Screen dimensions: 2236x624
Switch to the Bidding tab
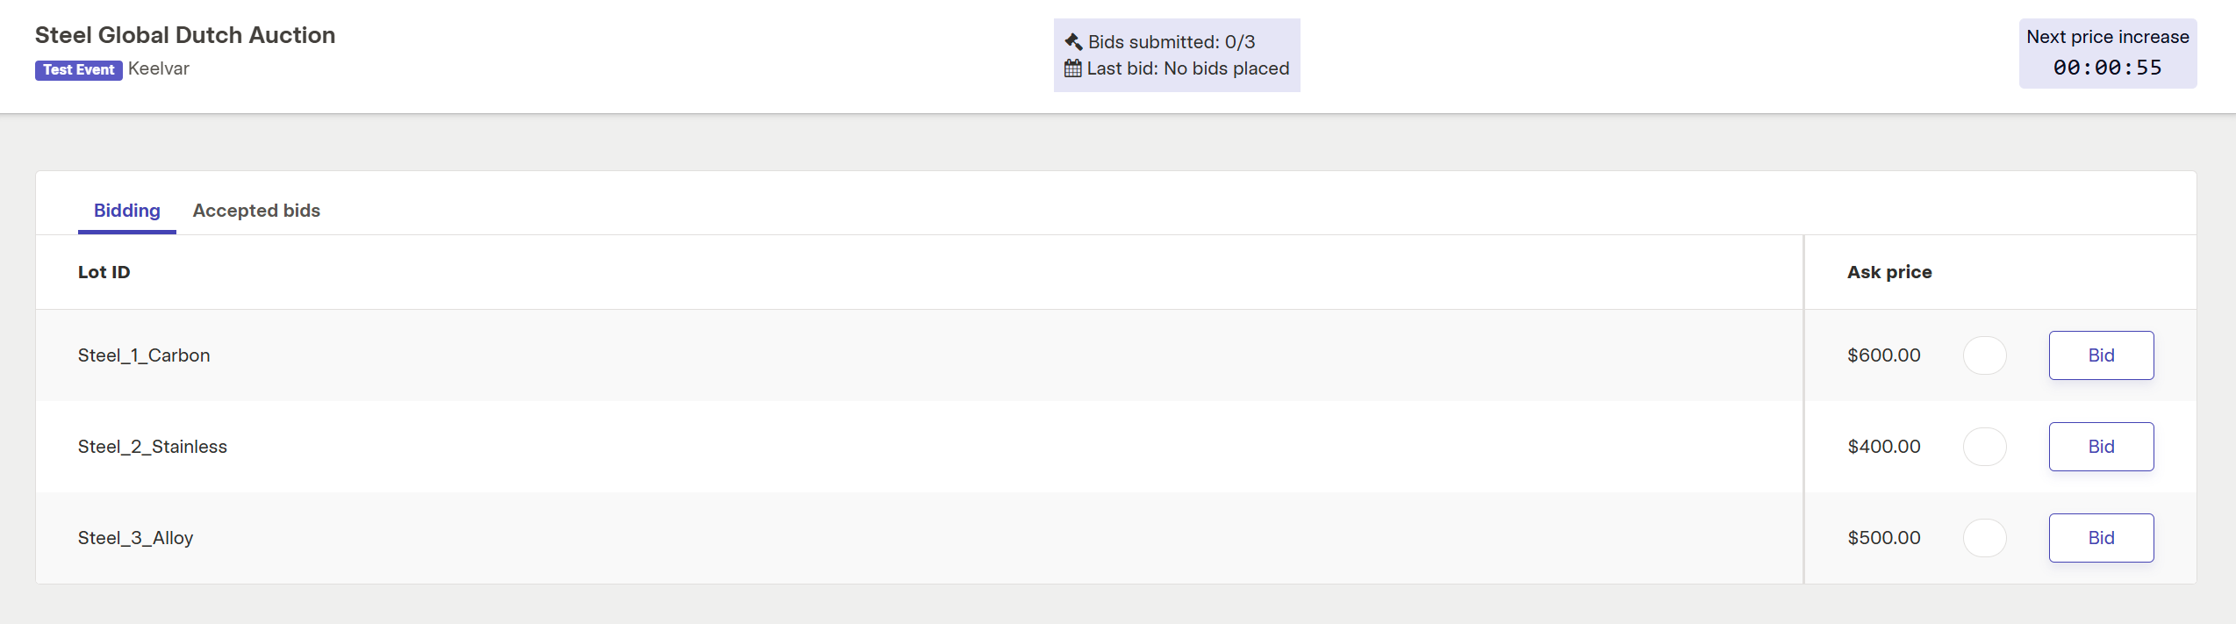point(127,211)
